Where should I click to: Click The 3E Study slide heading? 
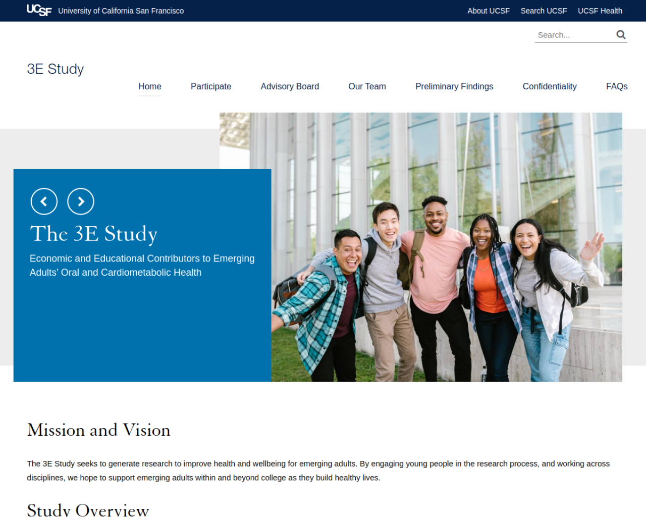94,234
